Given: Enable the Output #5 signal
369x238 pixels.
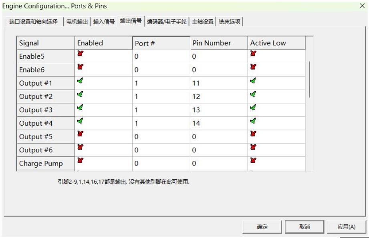Looking at the screenshot, I should 80,135.
